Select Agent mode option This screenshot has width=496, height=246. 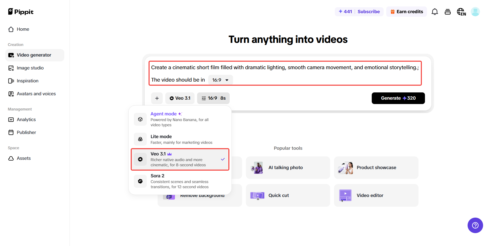pos(180,119)
